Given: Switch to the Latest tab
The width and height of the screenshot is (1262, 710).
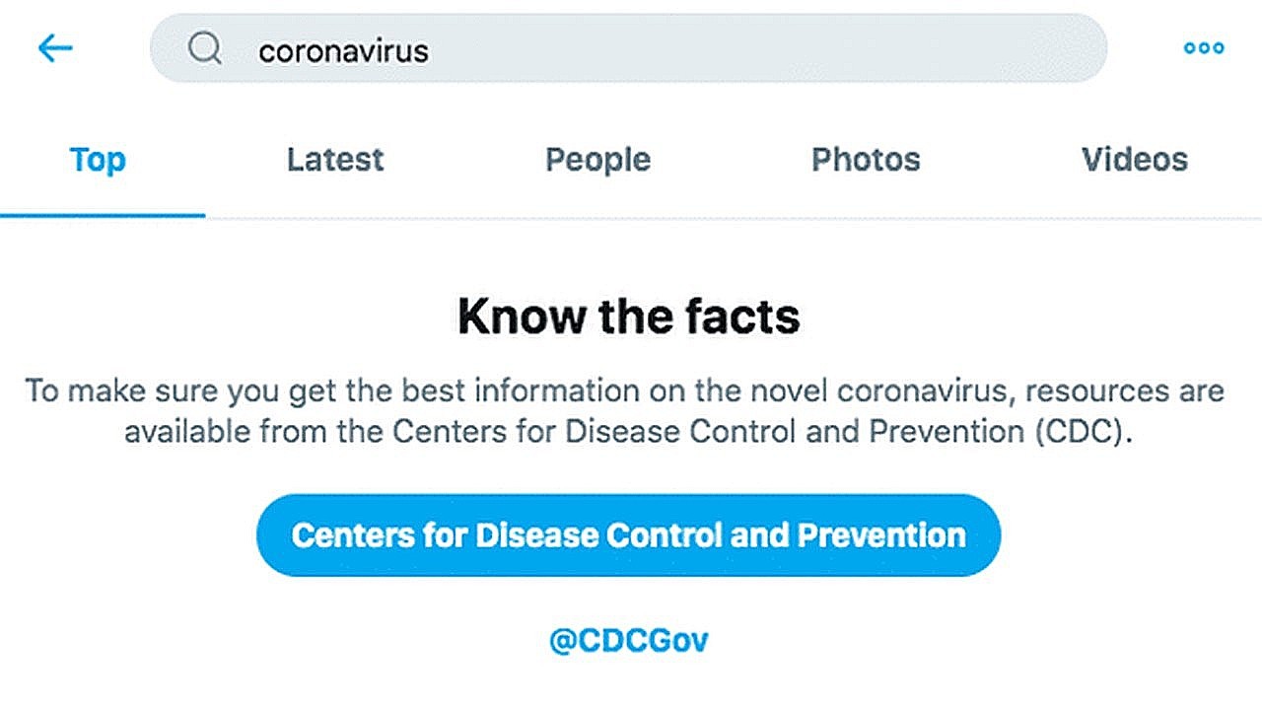Looking at the screenshot, I should pos(335,159).
